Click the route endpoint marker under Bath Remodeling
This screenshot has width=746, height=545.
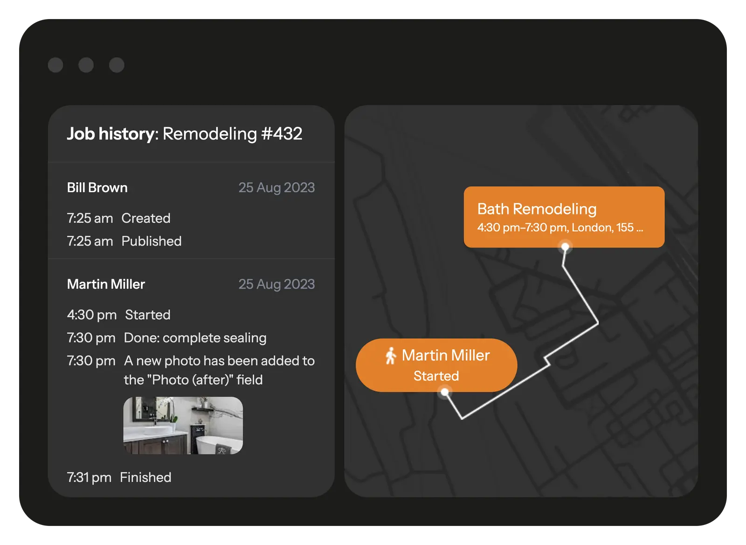565,247
